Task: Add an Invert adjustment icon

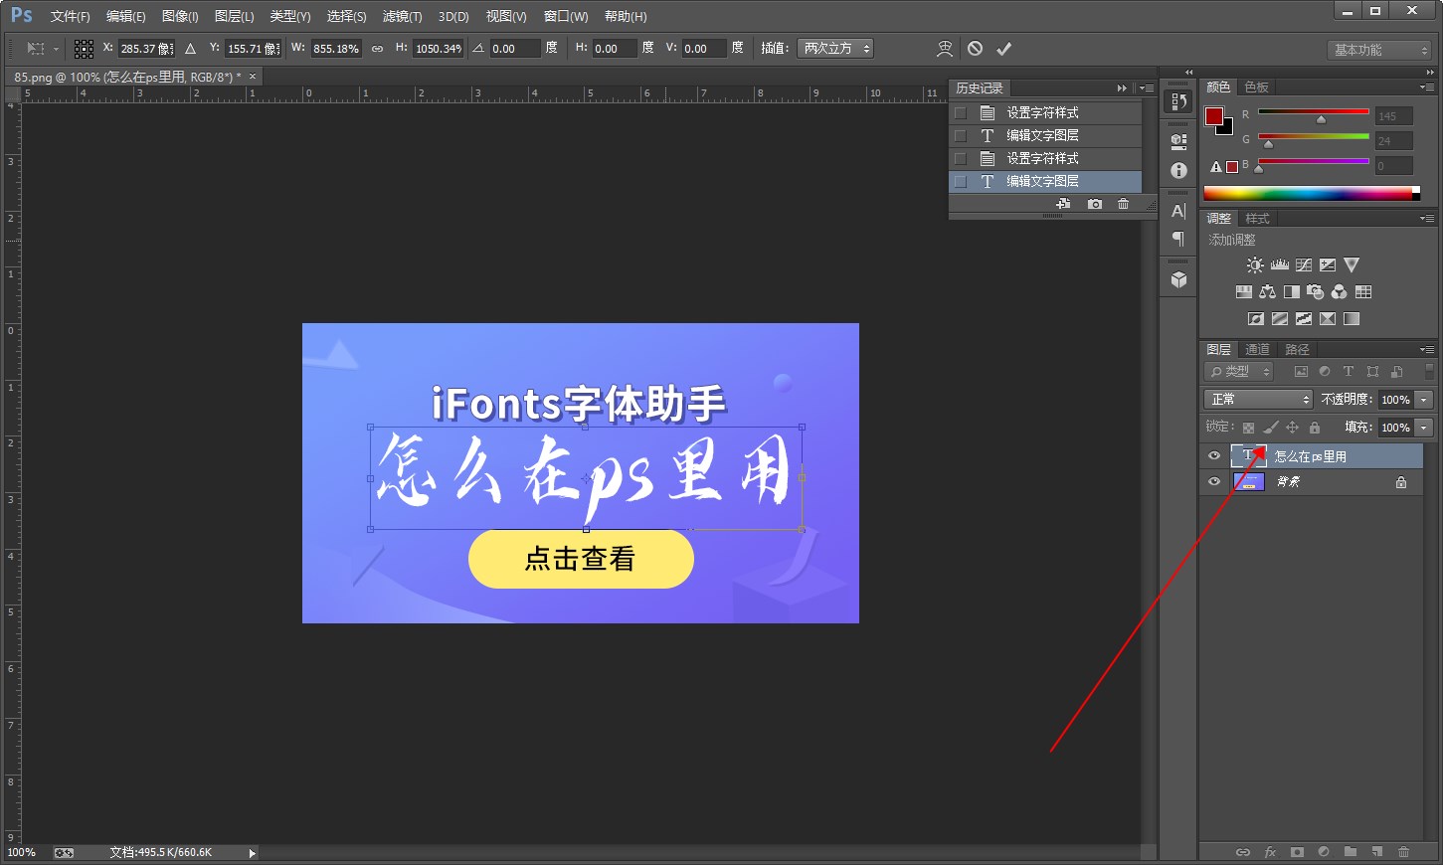Action: pyautogui.click(x=1256, y=319)
